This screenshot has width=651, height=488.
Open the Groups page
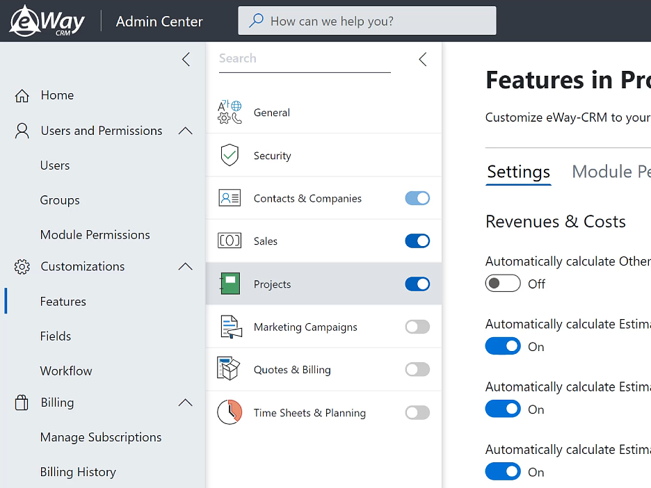pos(60,200)
